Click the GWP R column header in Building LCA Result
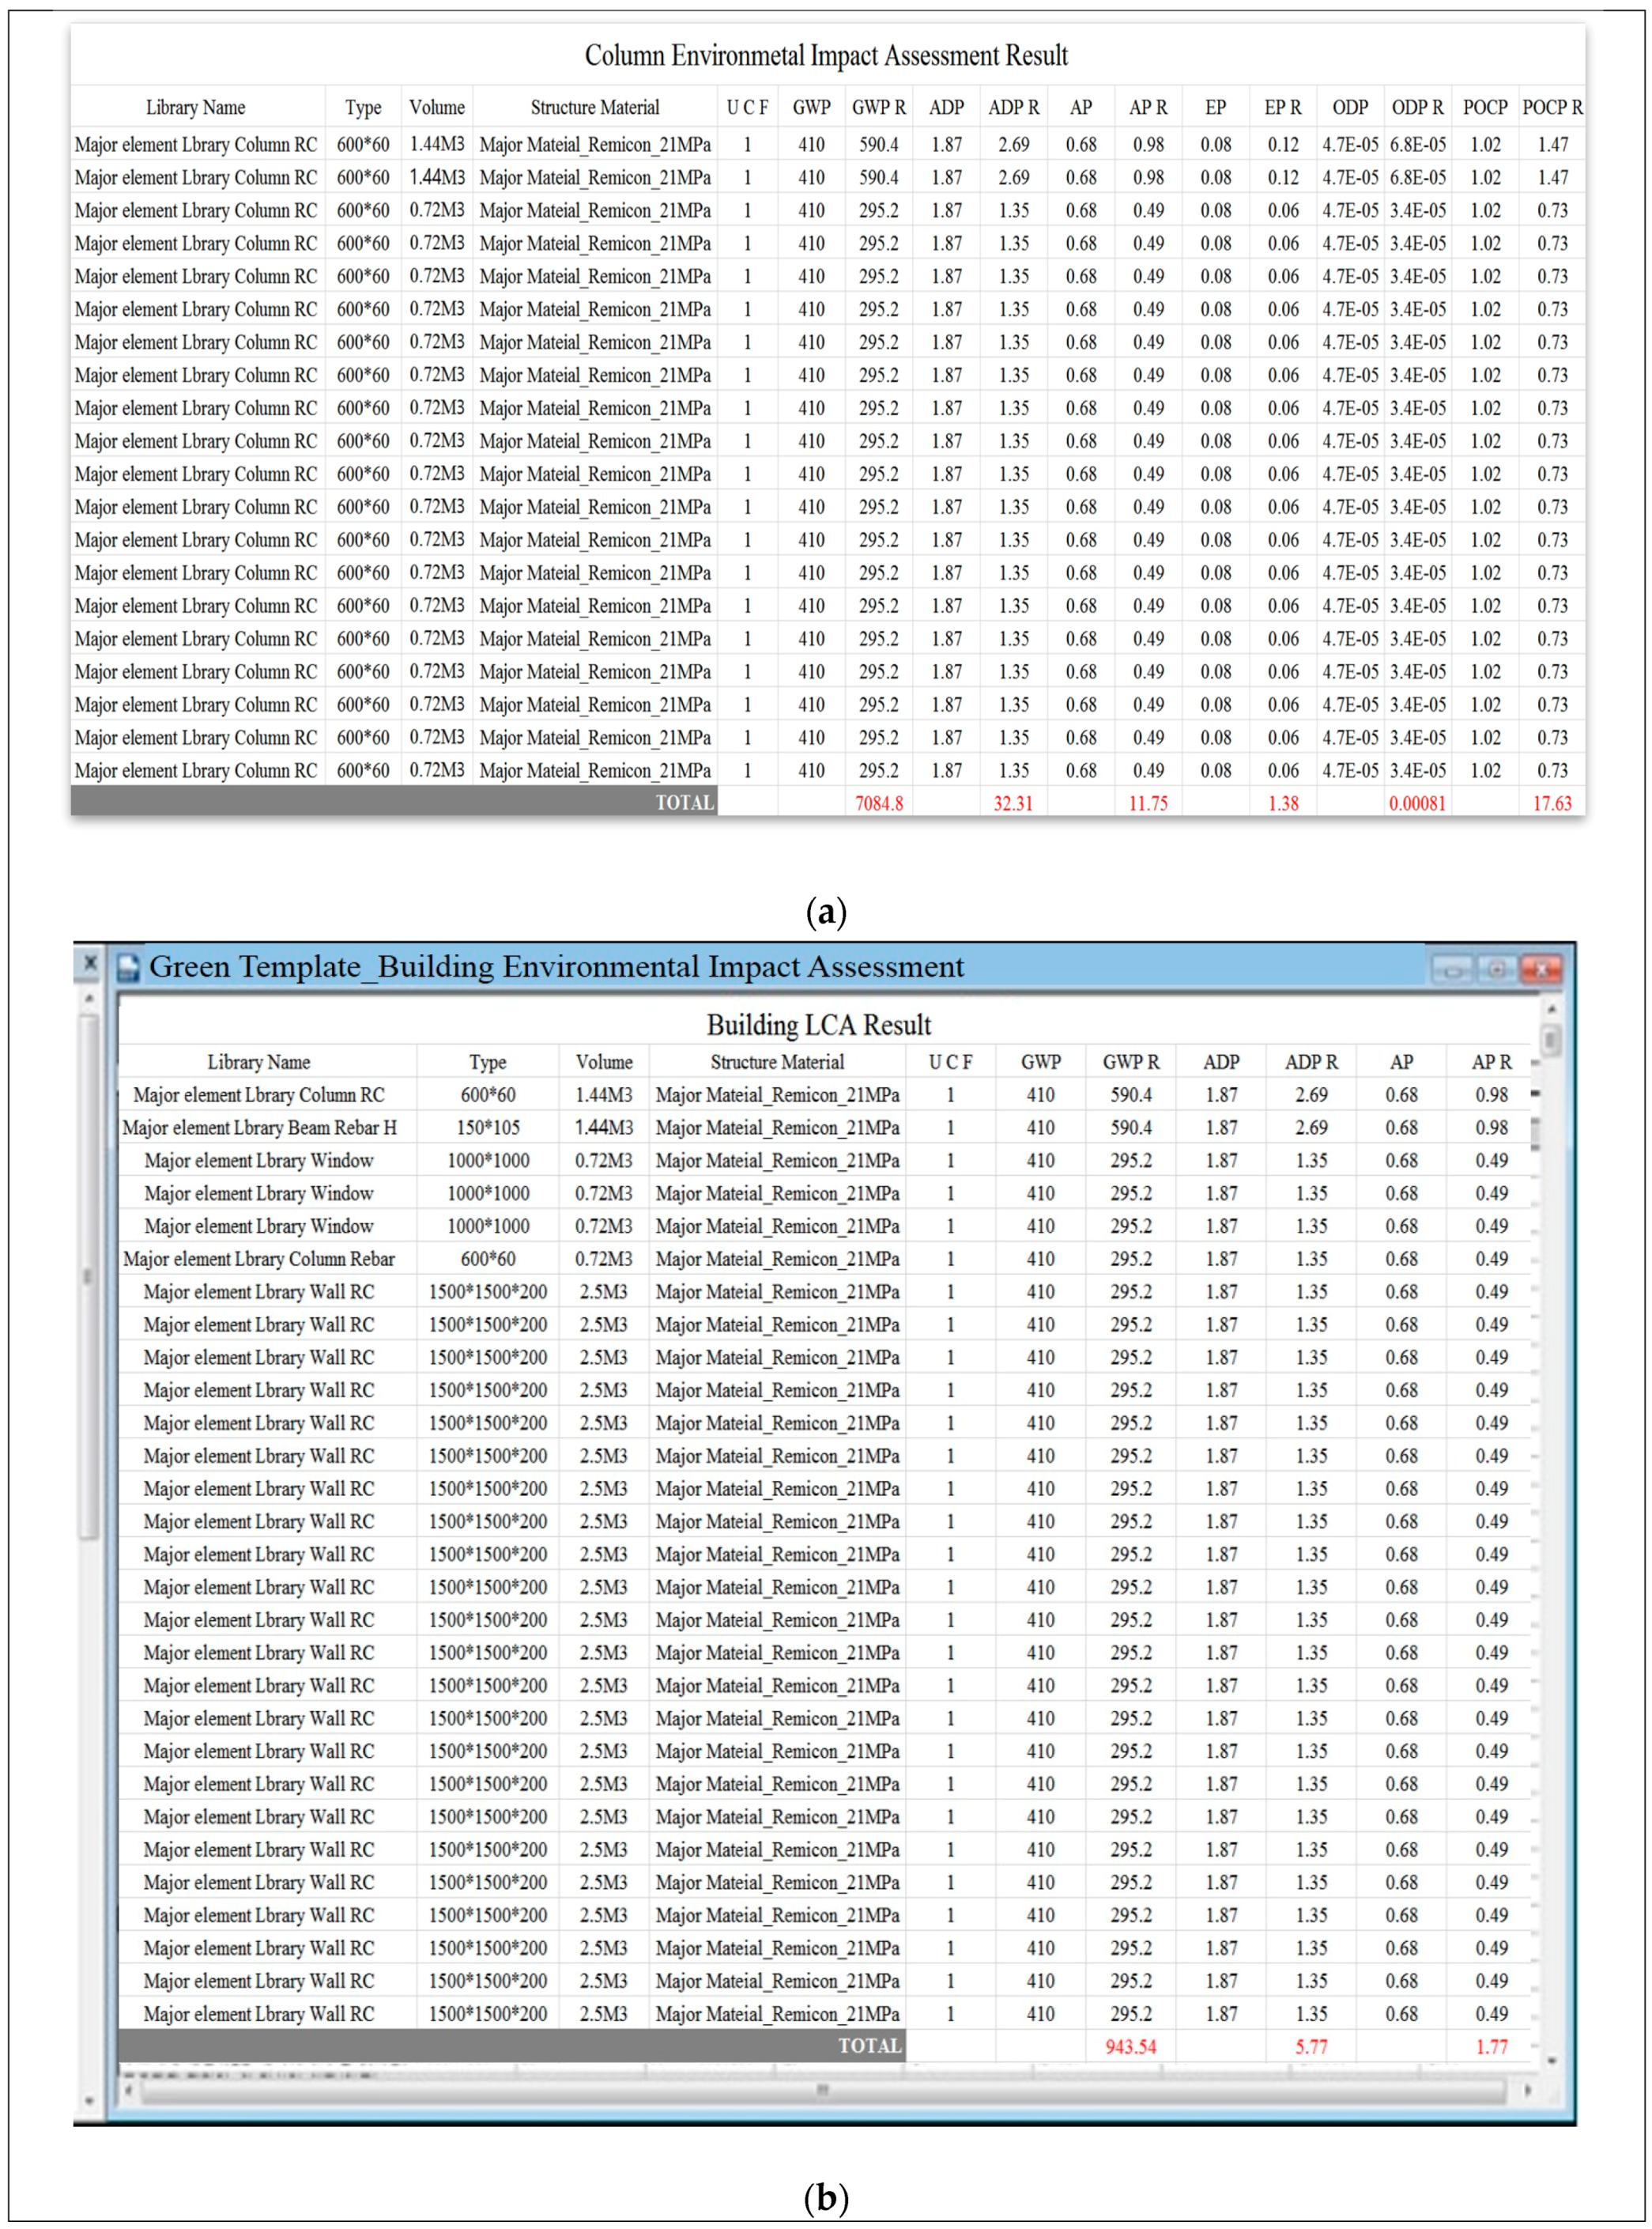The image size is (1652, 2229). (1130, 1061)
